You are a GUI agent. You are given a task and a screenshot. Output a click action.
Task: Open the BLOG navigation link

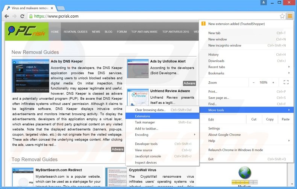pos(108,32)
